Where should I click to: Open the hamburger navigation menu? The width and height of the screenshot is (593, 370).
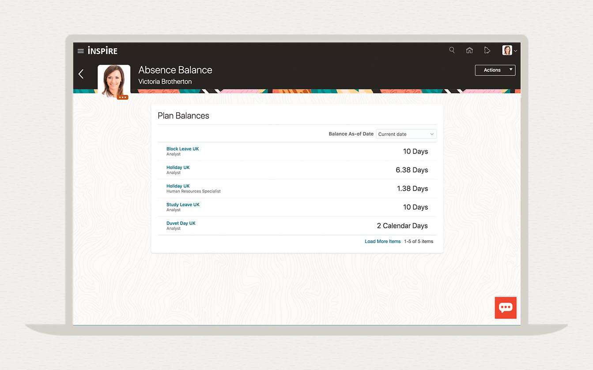click(80, 51)
